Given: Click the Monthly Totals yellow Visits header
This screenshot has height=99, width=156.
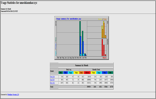Looking at the screenshot, I should coord(93,73).
